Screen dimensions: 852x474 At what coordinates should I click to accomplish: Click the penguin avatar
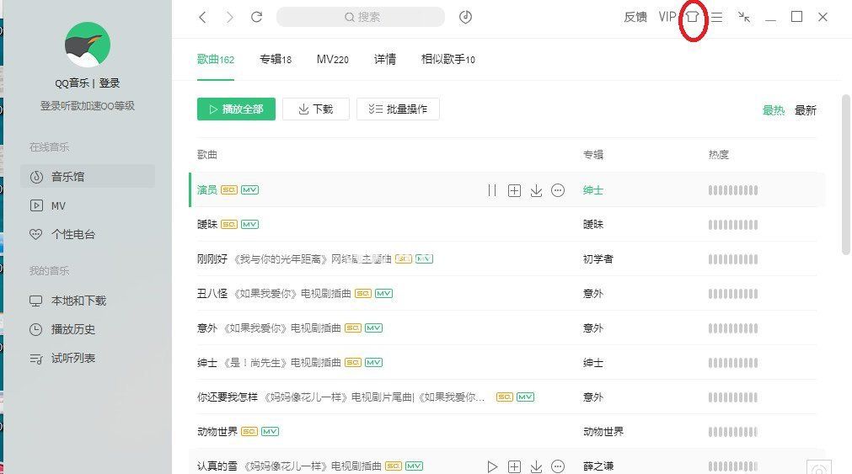pyautogui.click(x=88, y=45)
